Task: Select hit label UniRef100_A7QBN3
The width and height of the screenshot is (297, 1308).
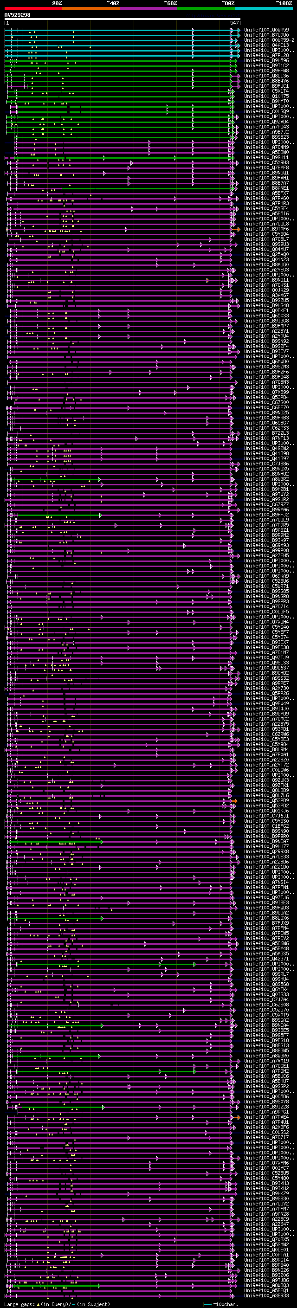Action: coord(266,382)
